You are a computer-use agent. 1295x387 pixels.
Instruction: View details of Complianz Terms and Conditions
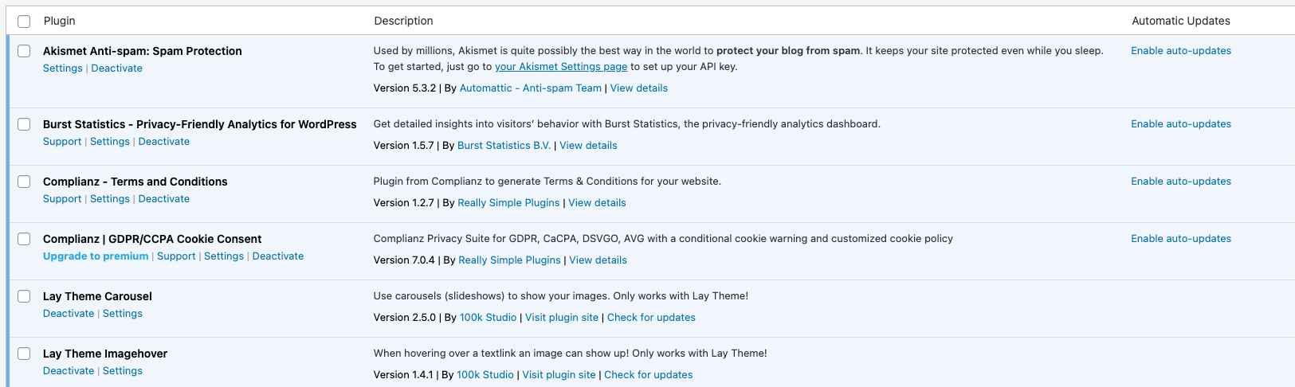pyautogui.click(x=597, y=203)
